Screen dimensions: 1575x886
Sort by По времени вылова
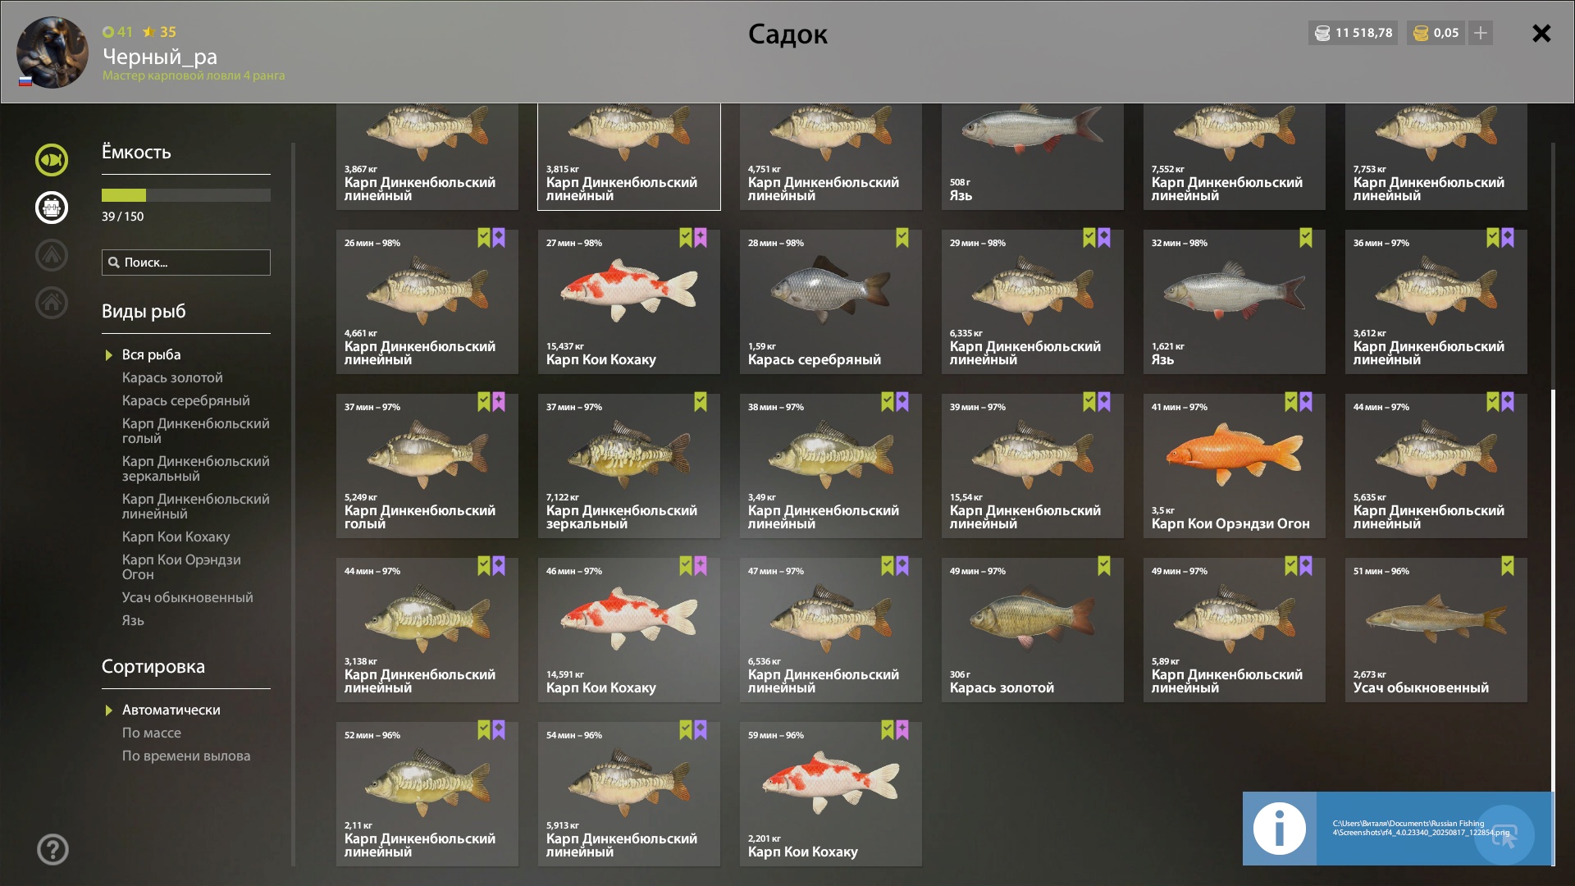pos(186,756)
